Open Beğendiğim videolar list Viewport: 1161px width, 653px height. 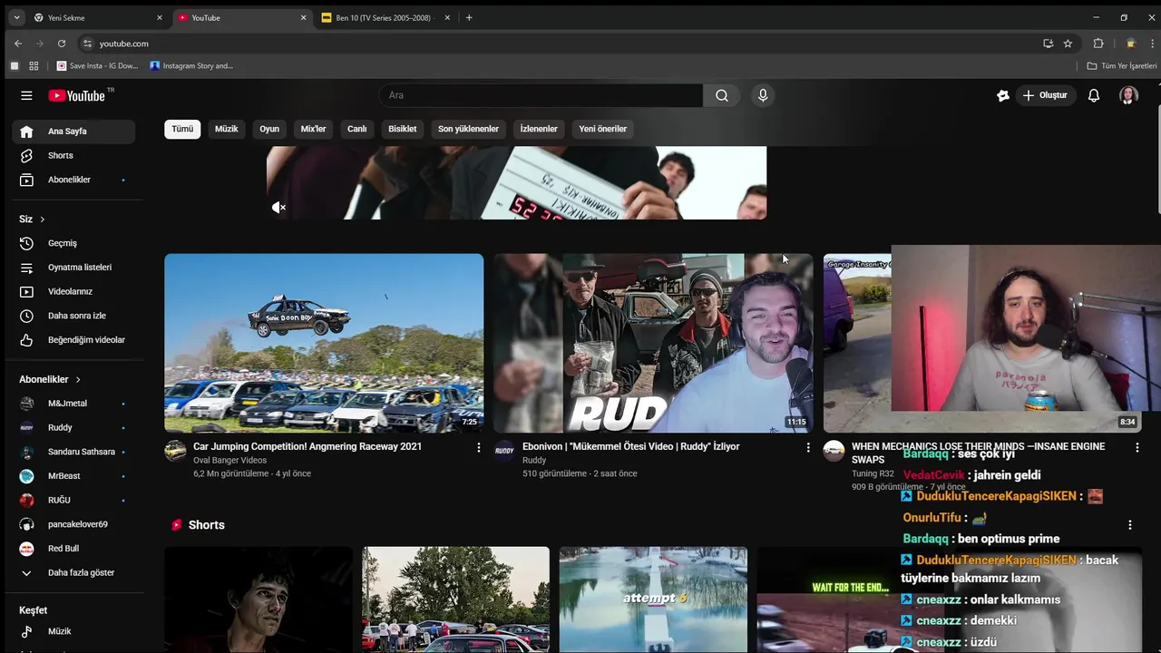click(x=73, y=340)
